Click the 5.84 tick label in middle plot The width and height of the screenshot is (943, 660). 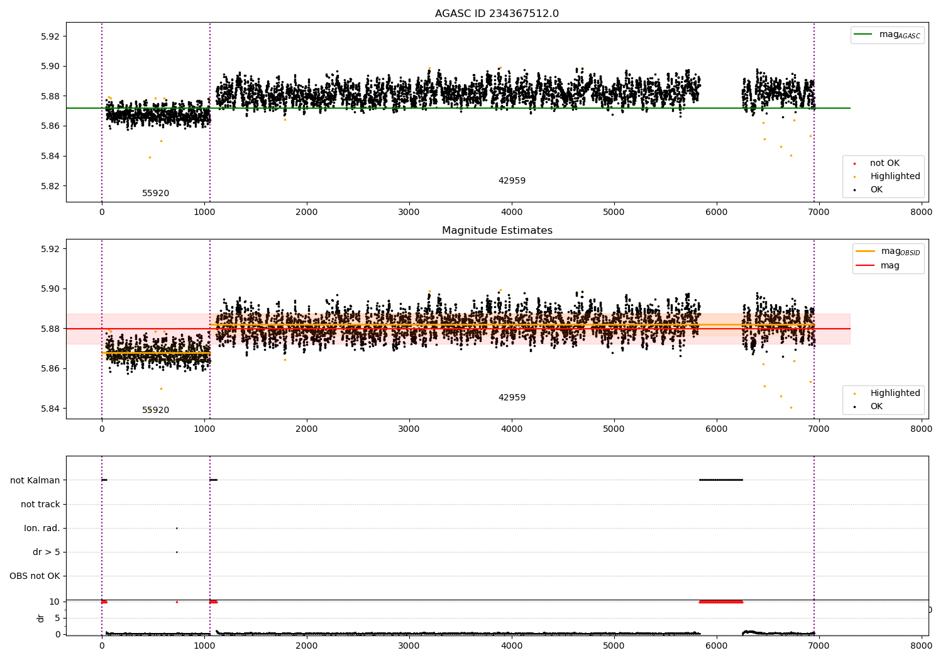tap(49, 409)
